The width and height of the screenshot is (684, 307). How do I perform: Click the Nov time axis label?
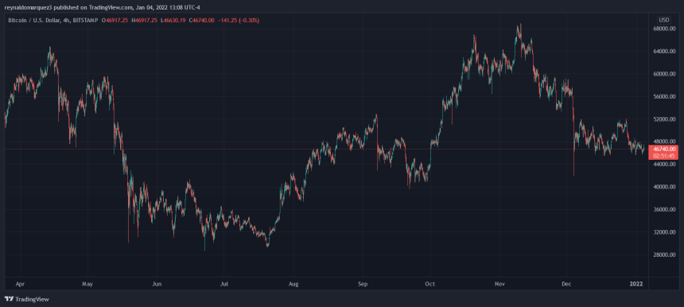click(500, 284)
